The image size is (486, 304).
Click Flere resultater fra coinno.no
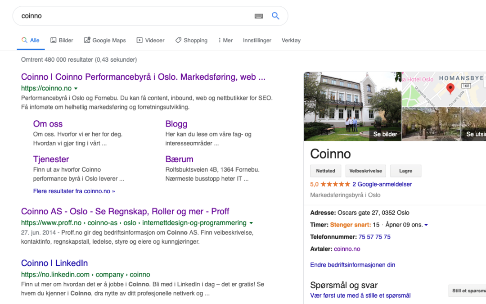(74, 191)
